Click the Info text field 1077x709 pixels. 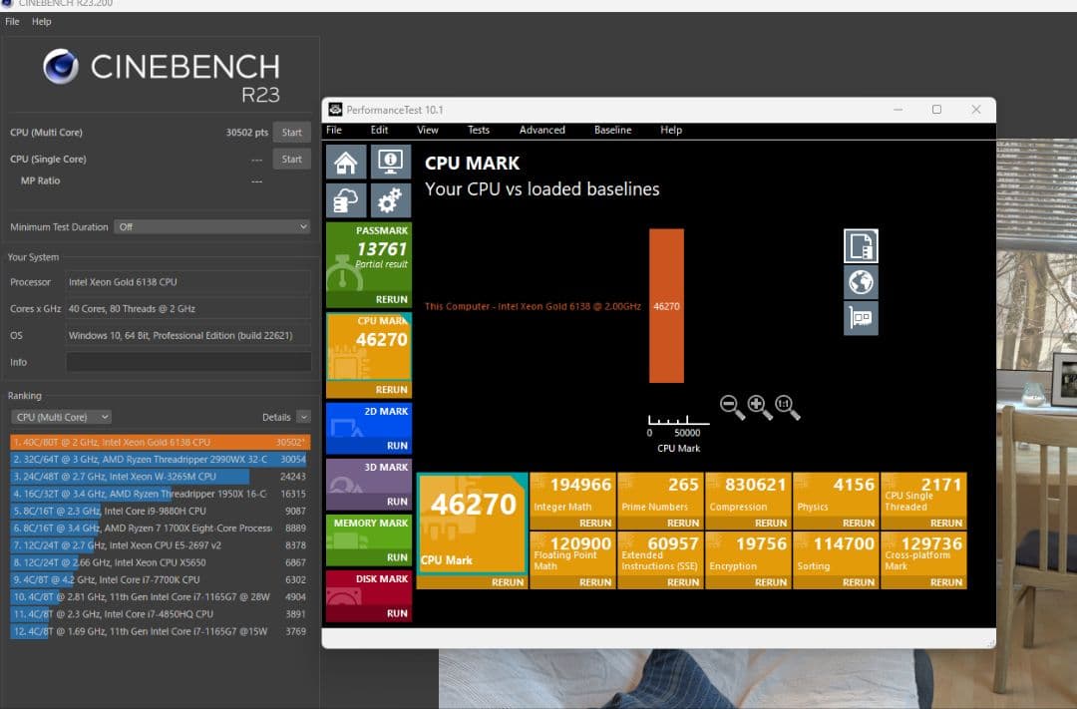pos(188,362)
